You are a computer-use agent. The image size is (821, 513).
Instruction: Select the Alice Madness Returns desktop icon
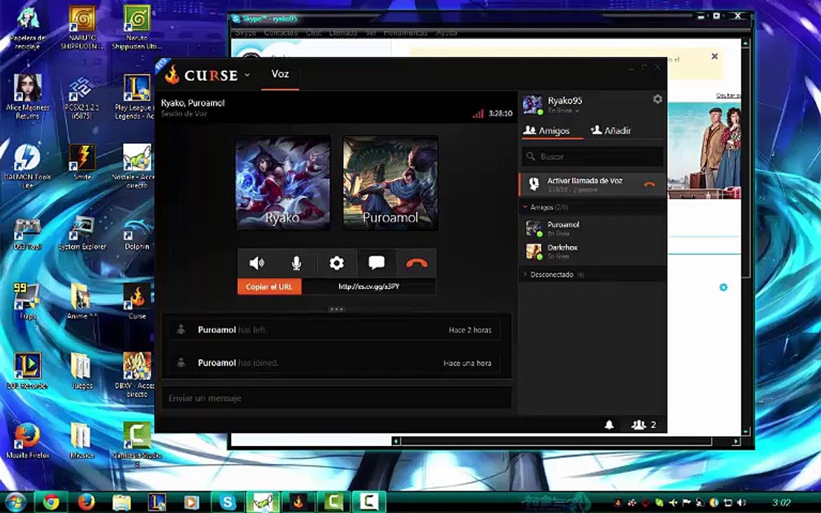click(28, 97)
